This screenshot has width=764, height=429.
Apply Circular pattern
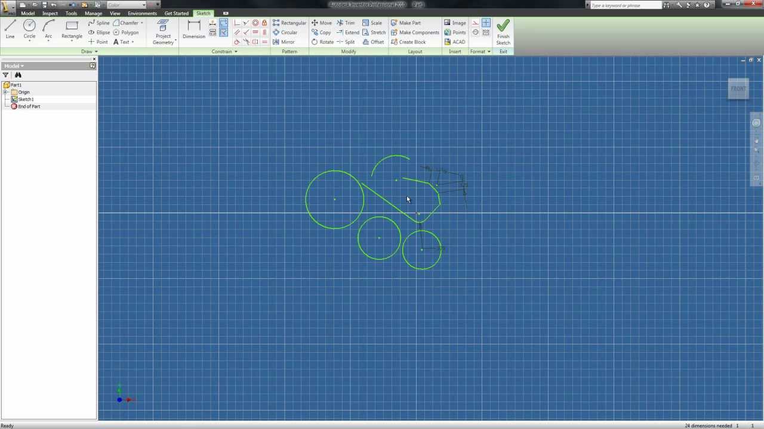click(285, 32)
